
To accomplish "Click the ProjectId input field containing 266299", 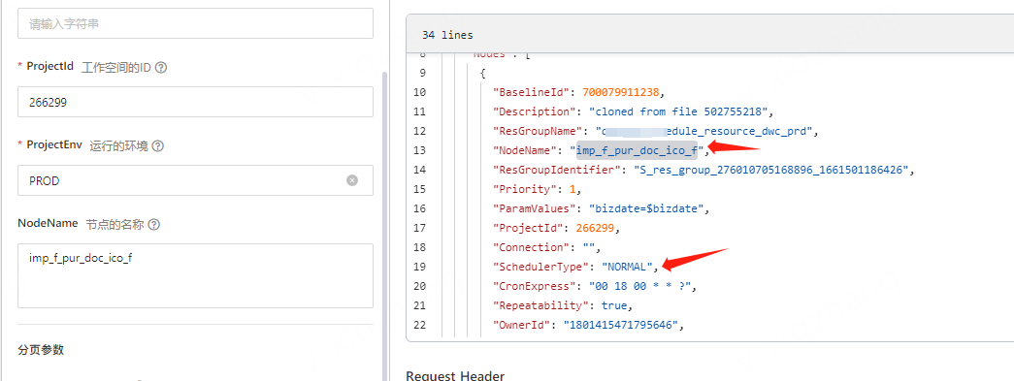I will click(x=195, y=102).
